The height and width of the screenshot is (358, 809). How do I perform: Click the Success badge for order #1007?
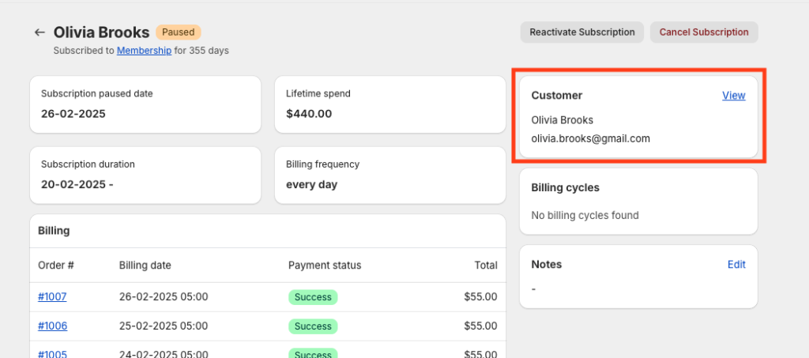point(313,297)
